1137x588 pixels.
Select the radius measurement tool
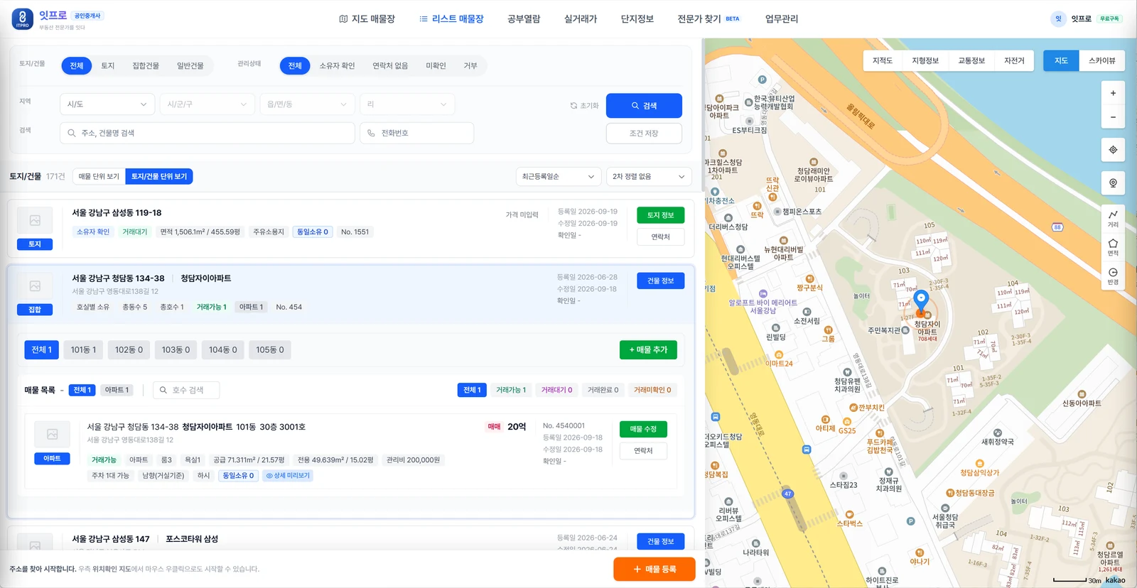tap(1113, 276)
